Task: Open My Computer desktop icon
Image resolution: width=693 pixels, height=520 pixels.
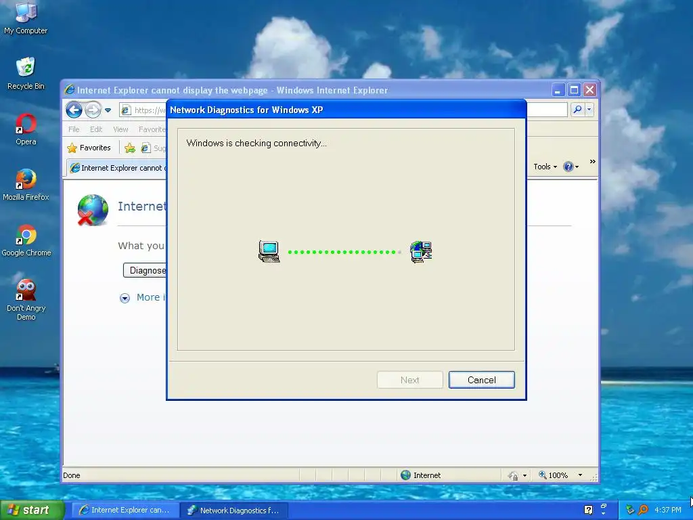Action: [x=26, y=18]
